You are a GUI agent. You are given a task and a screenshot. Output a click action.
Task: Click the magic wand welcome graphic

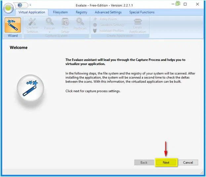[x=30, y=88]
